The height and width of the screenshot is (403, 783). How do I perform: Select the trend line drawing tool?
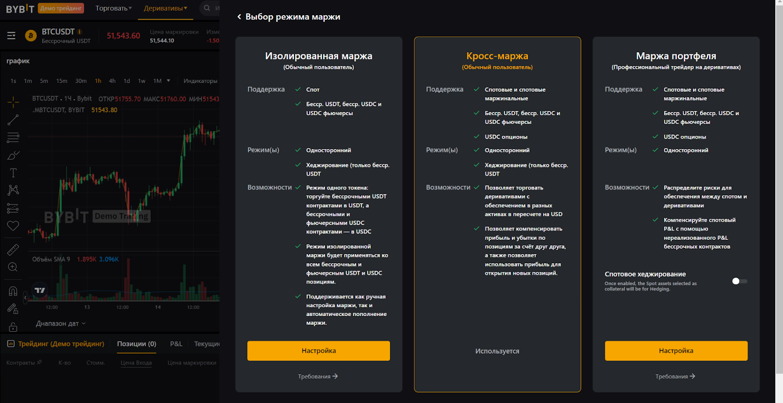coord(13,120)
